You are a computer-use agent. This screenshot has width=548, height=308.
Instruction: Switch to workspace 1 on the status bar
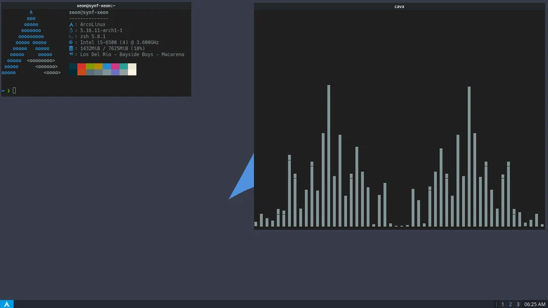tap(502, 304)
